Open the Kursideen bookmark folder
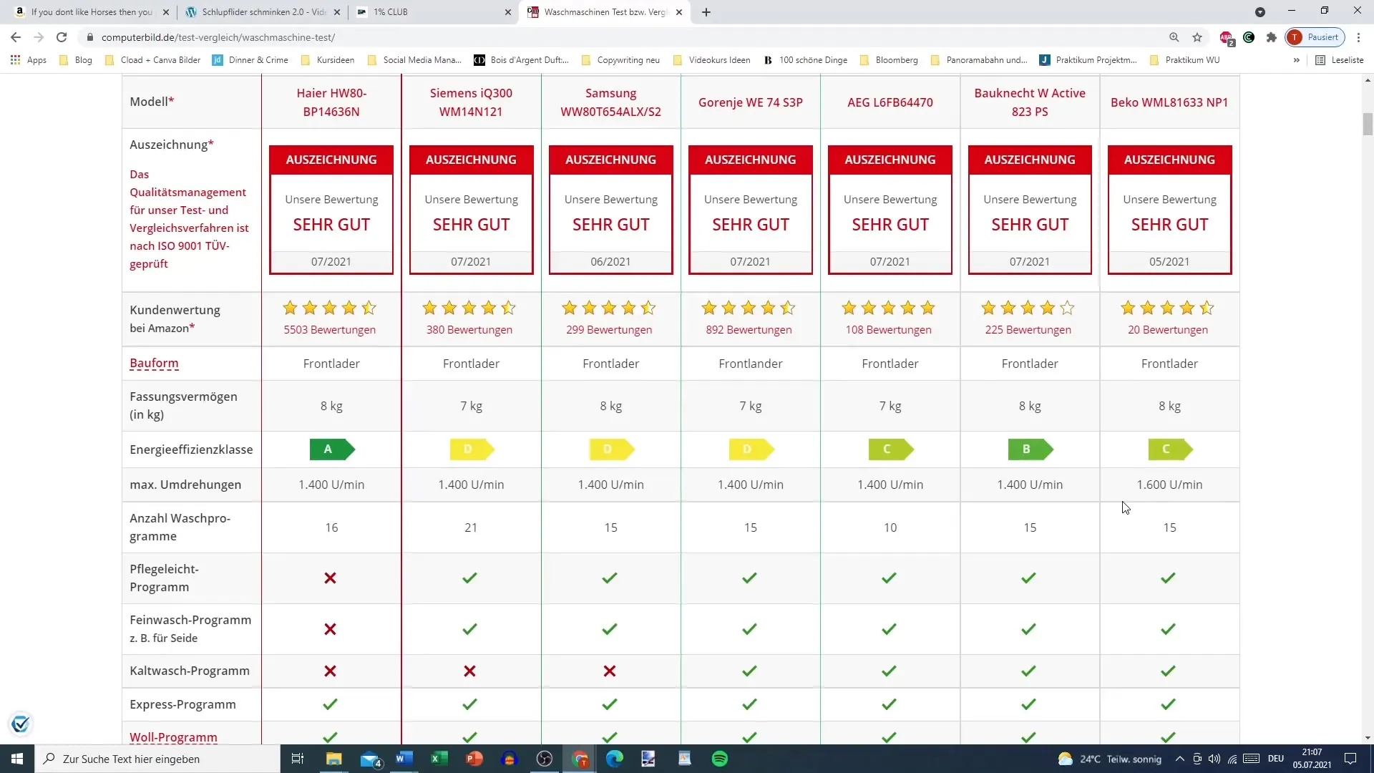 pyautogui.click(x=328, y=60)
